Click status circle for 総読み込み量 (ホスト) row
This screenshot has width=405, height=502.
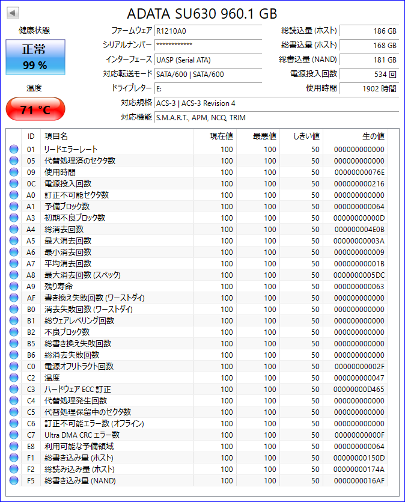coord(14,469)
